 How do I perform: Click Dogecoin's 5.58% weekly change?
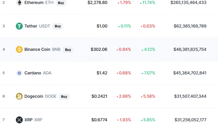(148, 96)
